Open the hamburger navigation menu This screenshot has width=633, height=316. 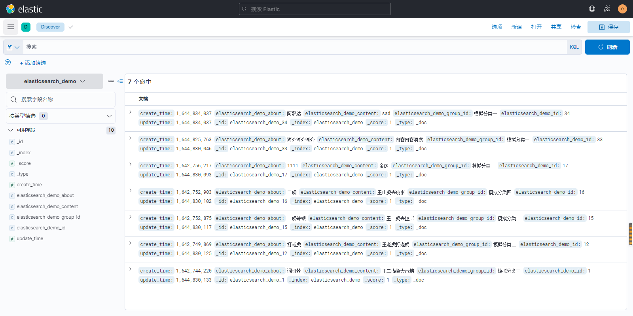[x=11, y=27]
